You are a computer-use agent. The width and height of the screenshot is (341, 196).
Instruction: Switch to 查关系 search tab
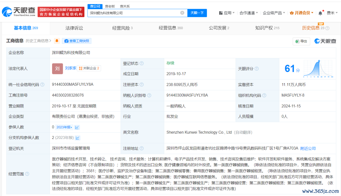pyautogui.click(x=125, y=6)
